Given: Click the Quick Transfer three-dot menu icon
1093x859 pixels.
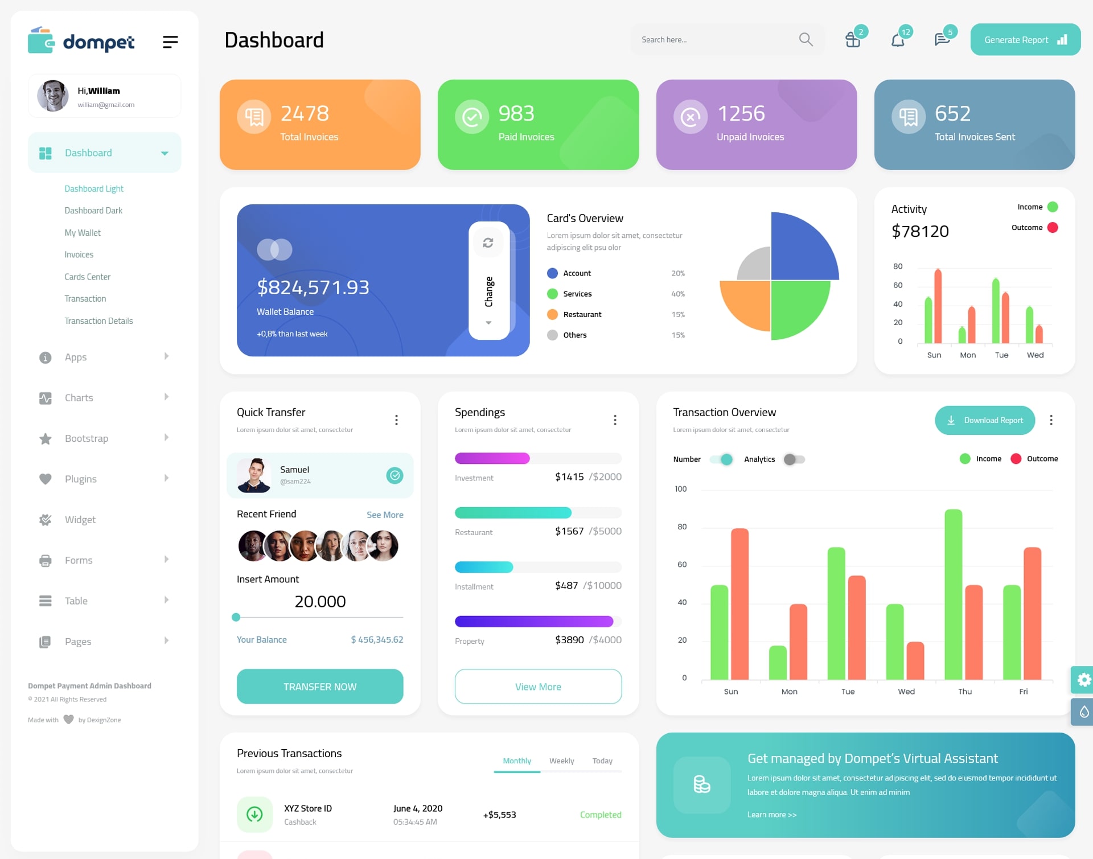Looking at the screenshot, I should (x=396, y=420).
